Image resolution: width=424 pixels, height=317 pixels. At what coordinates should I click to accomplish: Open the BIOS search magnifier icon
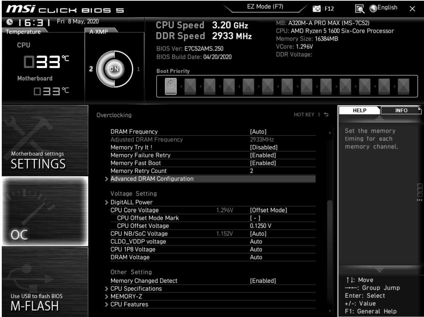[359, 9]
